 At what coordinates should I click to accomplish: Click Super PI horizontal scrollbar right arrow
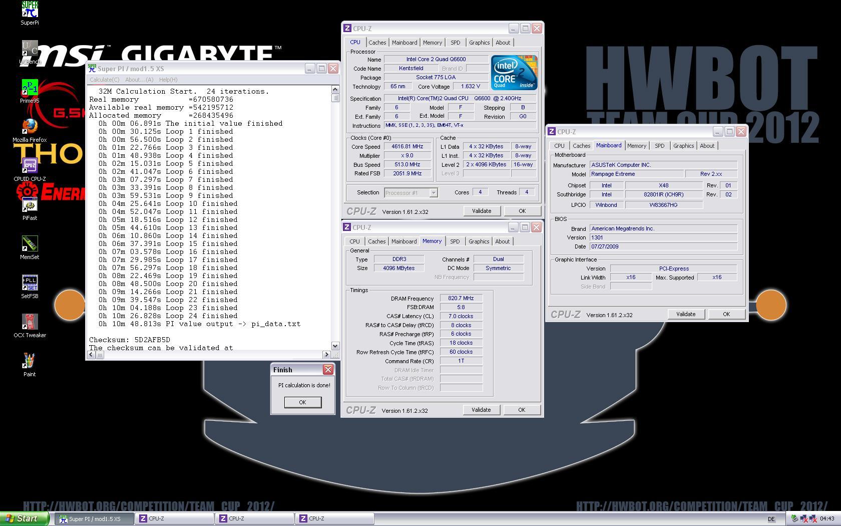coord(327,355)
